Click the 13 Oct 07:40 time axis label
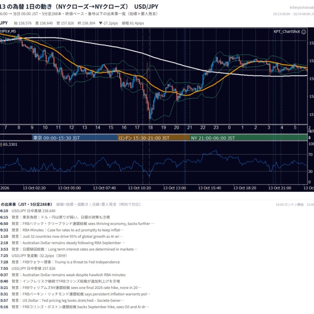 [104, 188]
